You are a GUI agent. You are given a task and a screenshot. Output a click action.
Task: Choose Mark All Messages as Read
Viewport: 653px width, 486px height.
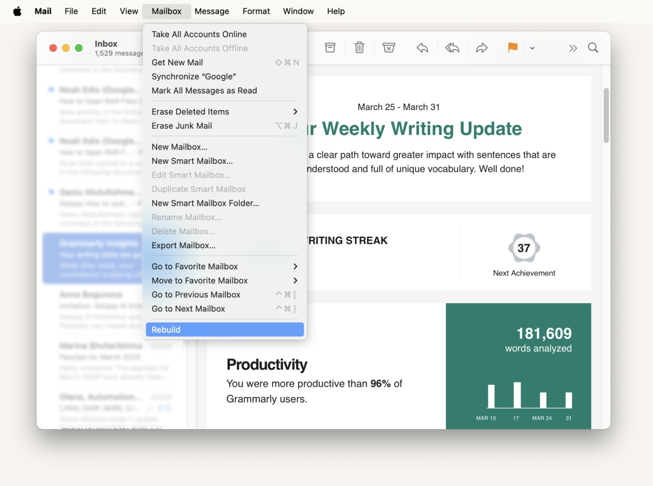pos(225,91)
